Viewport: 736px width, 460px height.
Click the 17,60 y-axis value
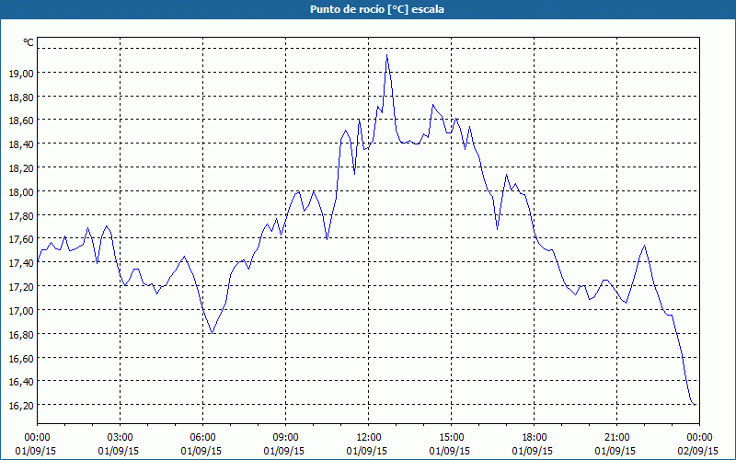pos(21,239)
